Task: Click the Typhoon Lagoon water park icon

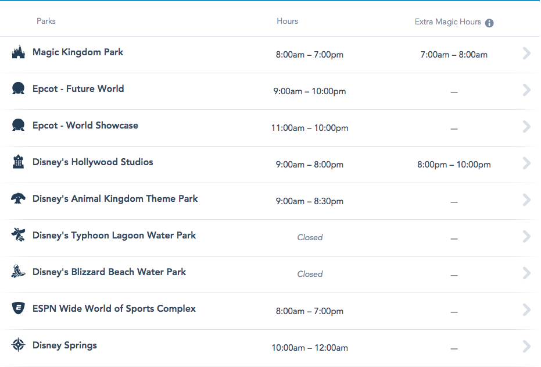Action: coord(18,236)
